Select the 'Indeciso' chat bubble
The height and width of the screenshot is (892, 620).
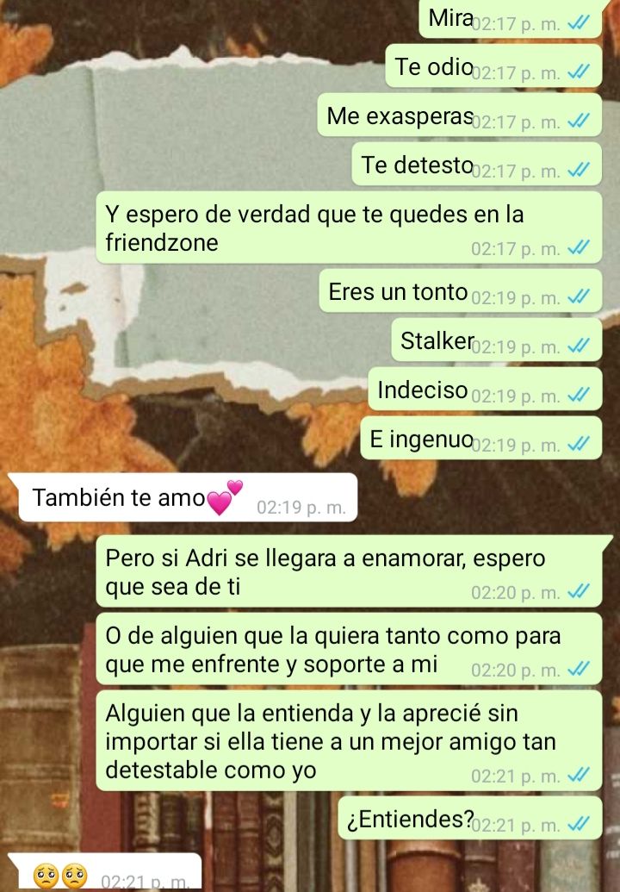click(485, 390)
